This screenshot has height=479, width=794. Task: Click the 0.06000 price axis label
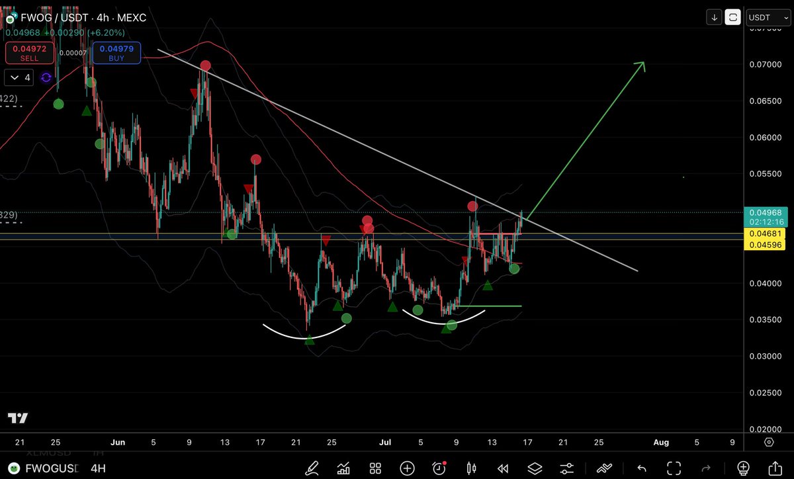coord(766,138)
